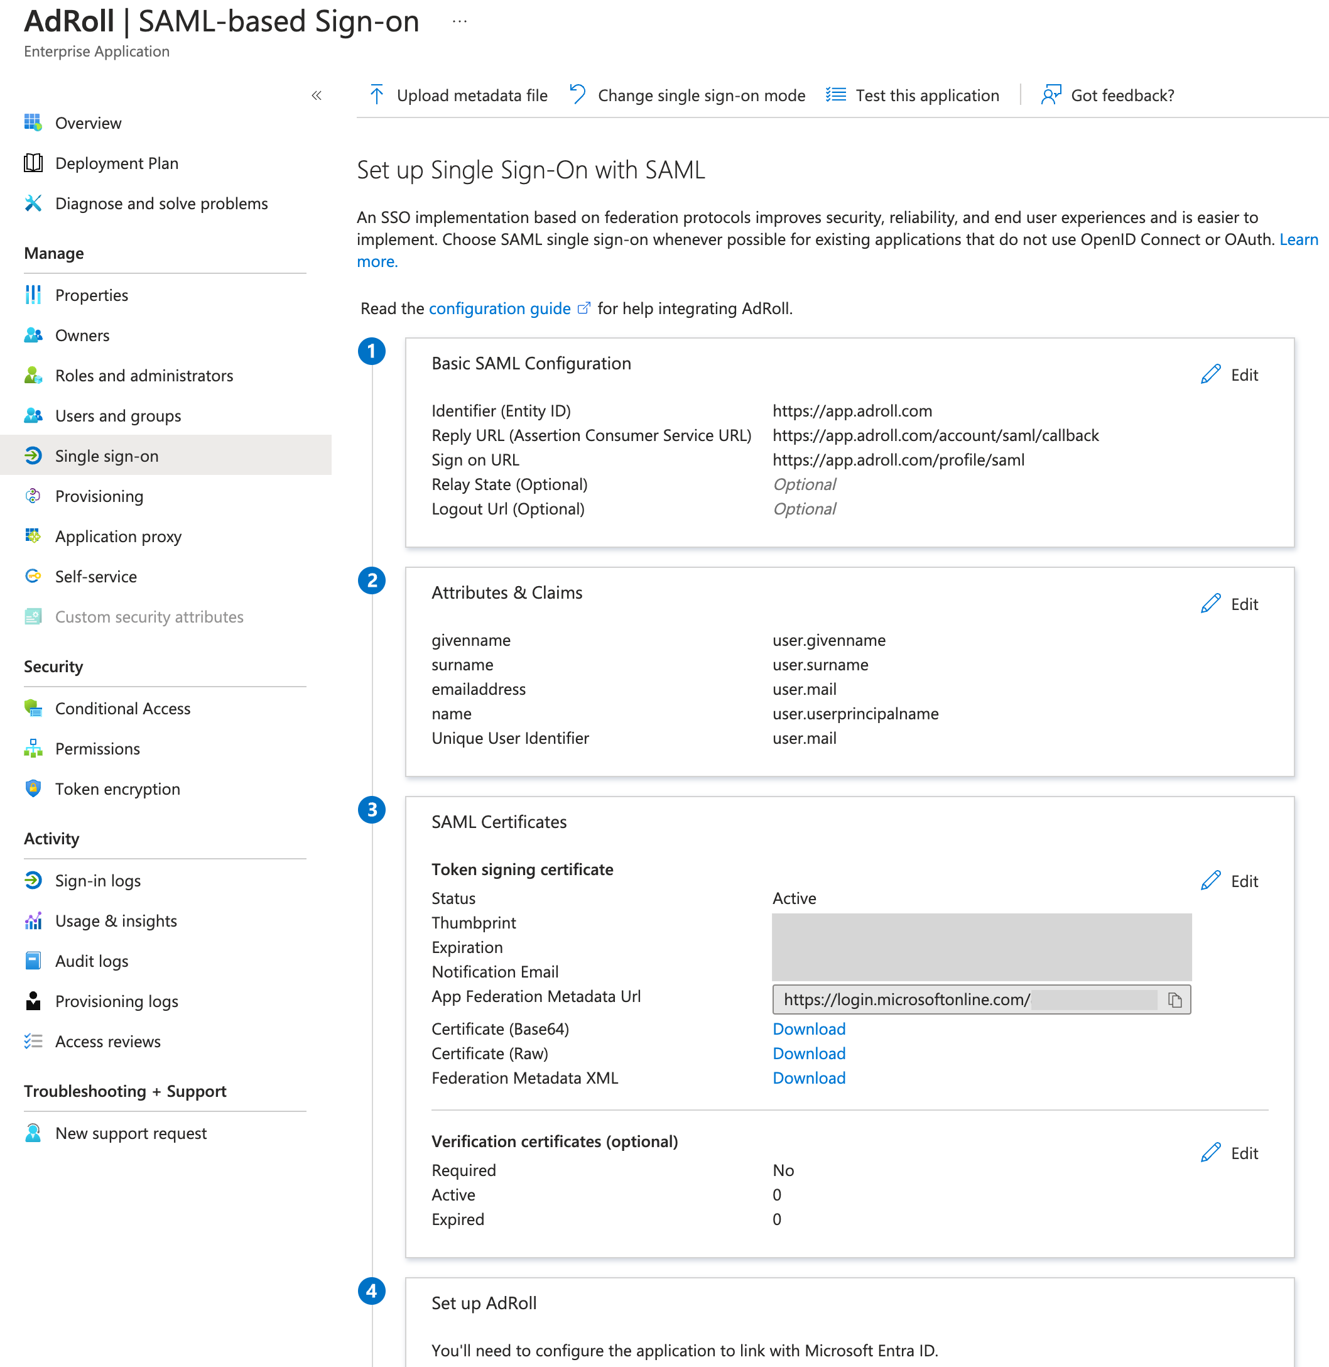Download Certificate (Base64)
Screen dimensions: 1329x1367
click(808, 1029)
